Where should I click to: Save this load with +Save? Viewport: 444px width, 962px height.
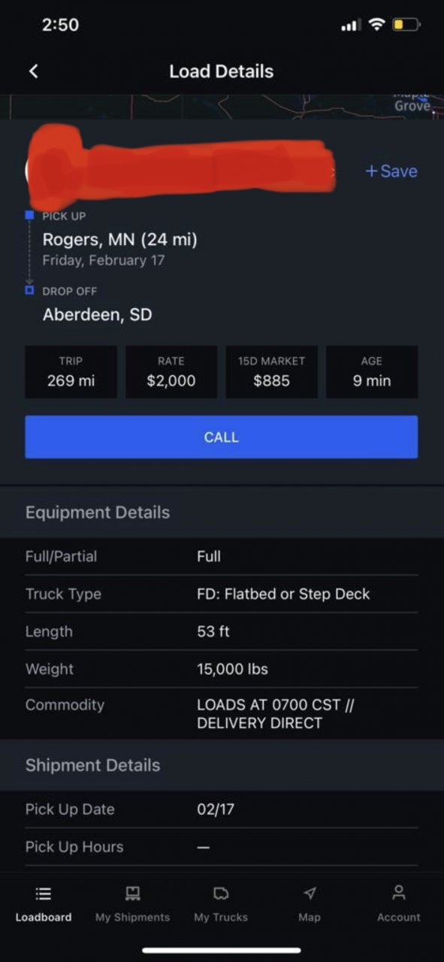[x=391, y=171]
